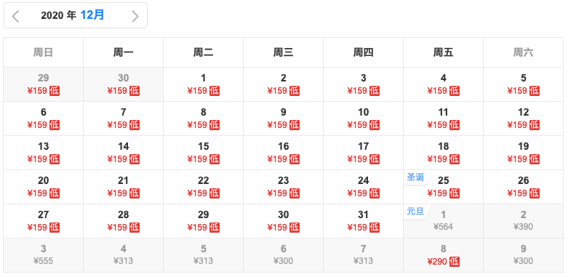Click the 周三 weekday column header
This screenshot has height=277, width=568.
[284, 52]
